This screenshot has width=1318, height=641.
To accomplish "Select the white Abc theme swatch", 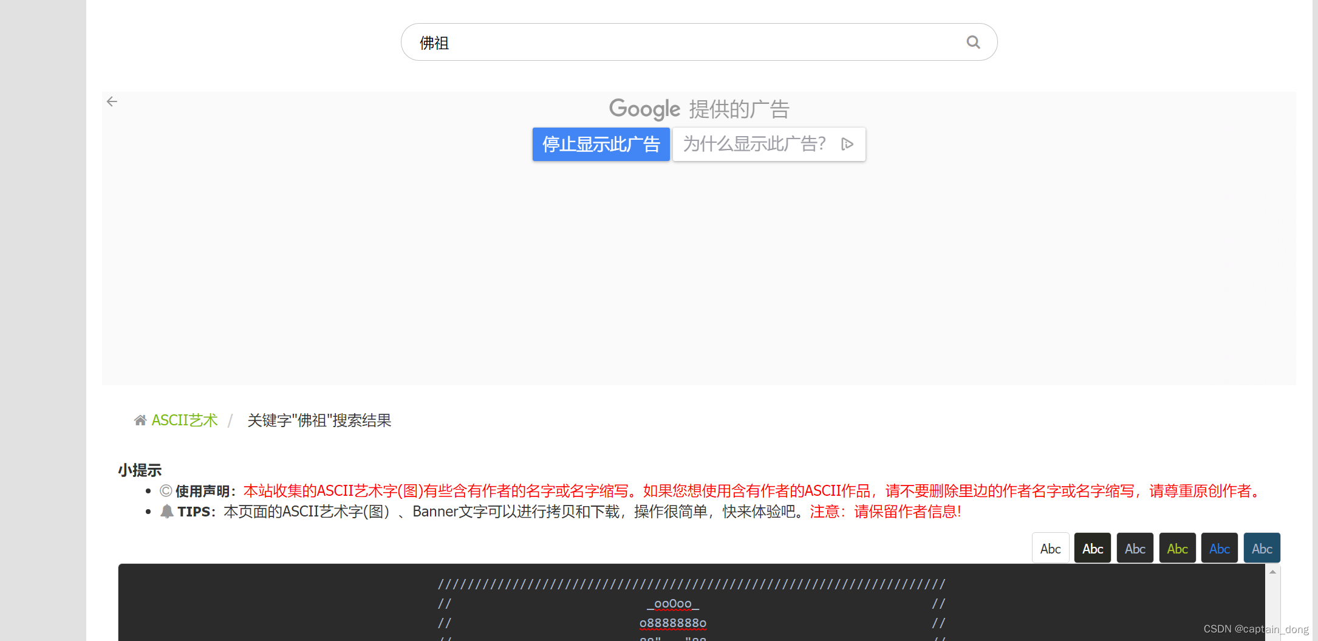I will coord(1050,548).
